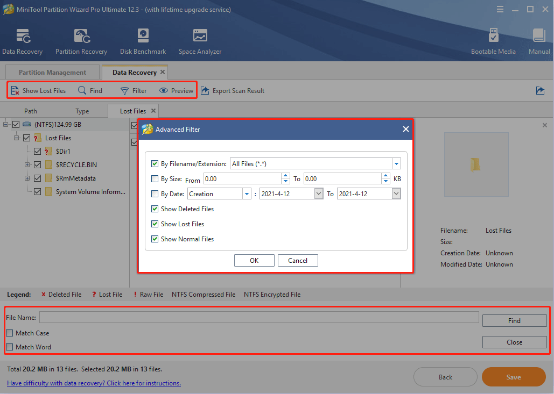554x394 pixels.
Task: Open the Disk Benchmark tool
Action: (143, 36)
